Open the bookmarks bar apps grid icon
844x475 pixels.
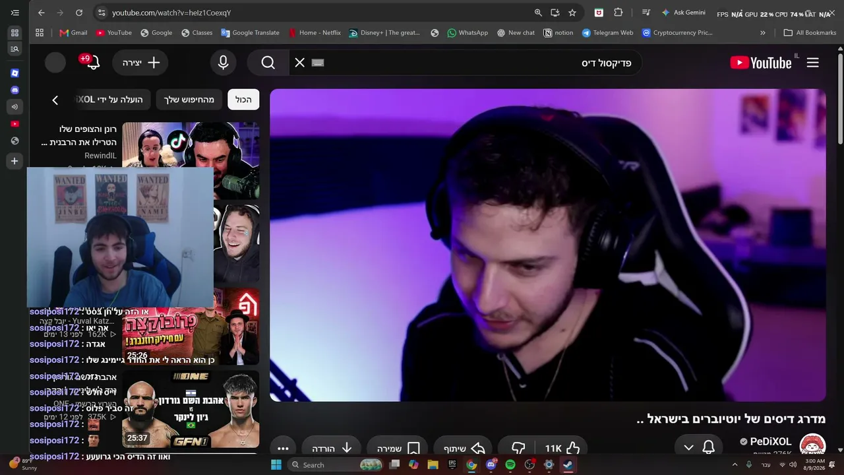tap(40, 32)
